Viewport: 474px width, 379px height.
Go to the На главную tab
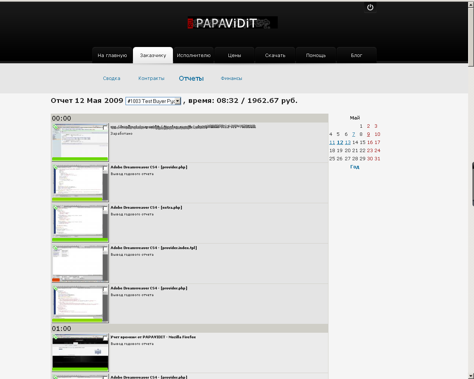(112, 55)
